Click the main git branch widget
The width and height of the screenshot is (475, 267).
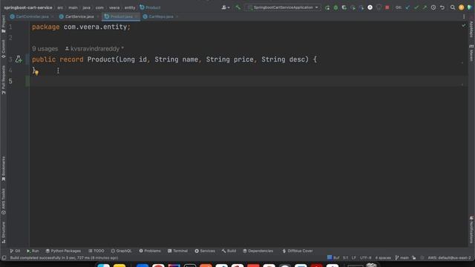click(x=402, y=258)
